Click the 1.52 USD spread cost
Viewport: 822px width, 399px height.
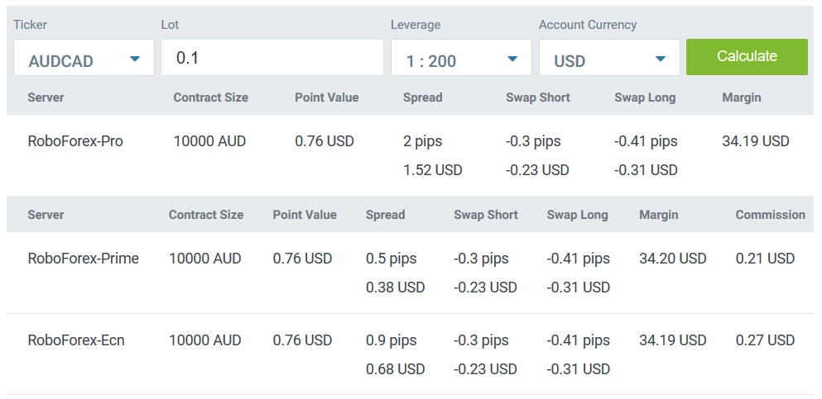coord(432,170)
